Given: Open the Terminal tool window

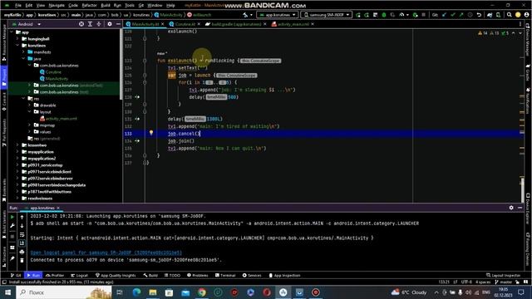Looking at the screenshot, I should (225, 275).
